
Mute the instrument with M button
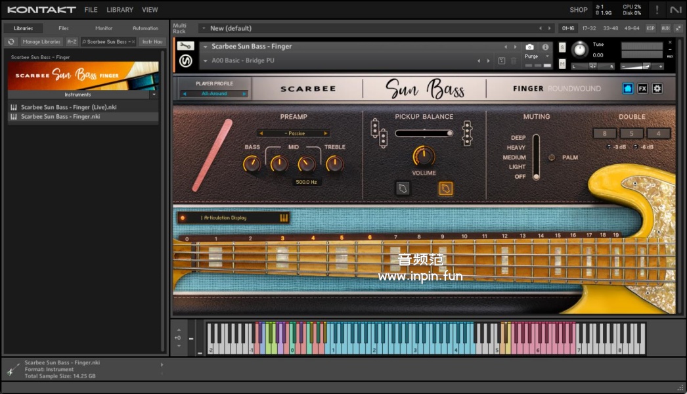coord(562,63)
